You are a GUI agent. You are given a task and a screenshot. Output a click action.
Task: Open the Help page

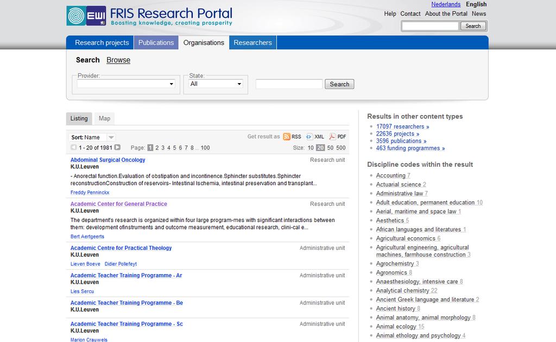(390, 14)
